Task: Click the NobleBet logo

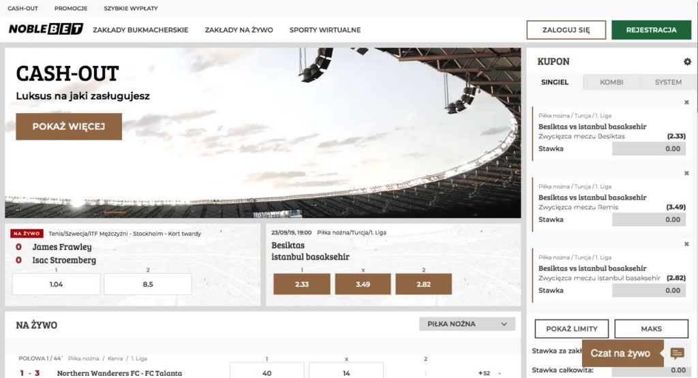Action: (46, 30)
